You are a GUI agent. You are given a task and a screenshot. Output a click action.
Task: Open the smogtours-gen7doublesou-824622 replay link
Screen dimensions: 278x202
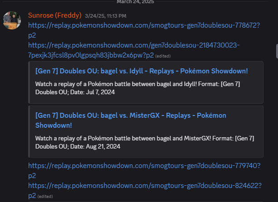click(145, 191)
